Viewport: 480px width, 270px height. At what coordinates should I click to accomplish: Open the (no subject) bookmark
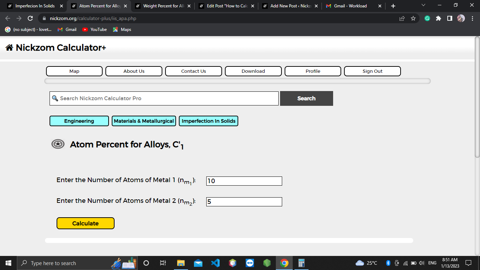(28, 30)
